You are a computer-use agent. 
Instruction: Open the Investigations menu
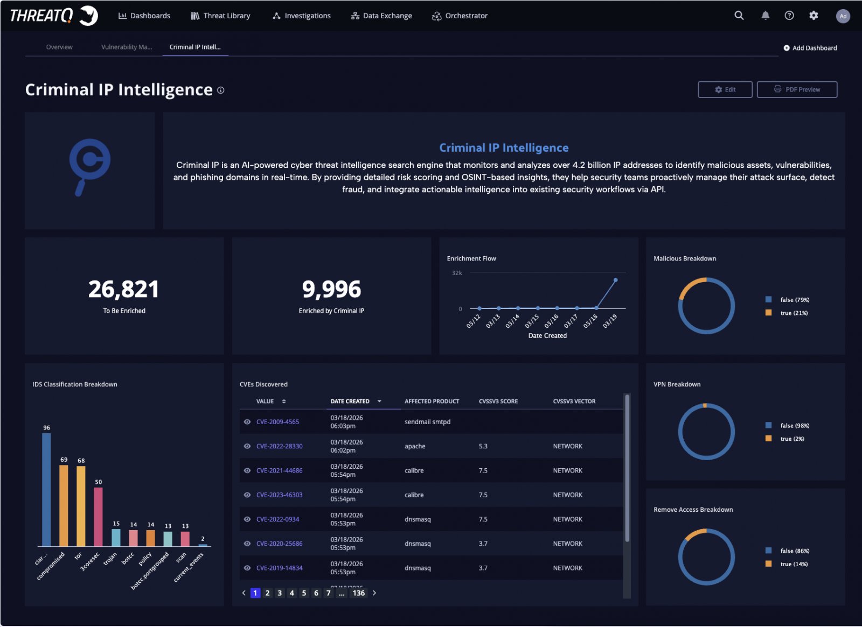point(302,16)
